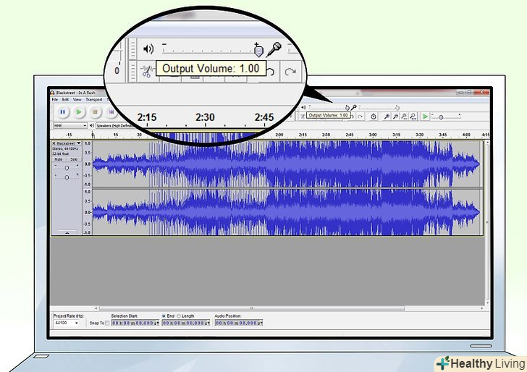Select the Length radio button
The image size is (527, 372).
pyautogui.click(x=179, y=316)
